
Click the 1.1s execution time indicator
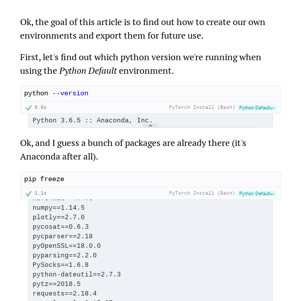[x=41, y=193]
